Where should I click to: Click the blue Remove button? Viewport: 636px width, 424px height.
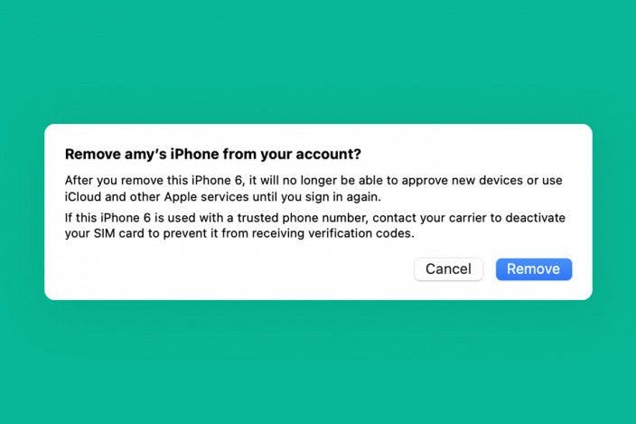pyautogui.click(x=533, y=269)
